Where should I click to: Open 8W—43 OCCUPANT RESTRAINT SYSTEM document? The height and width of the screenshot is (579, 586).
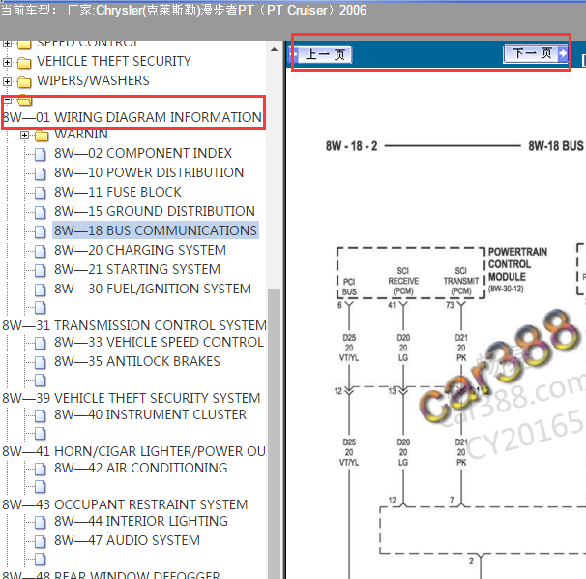[125, 504]
